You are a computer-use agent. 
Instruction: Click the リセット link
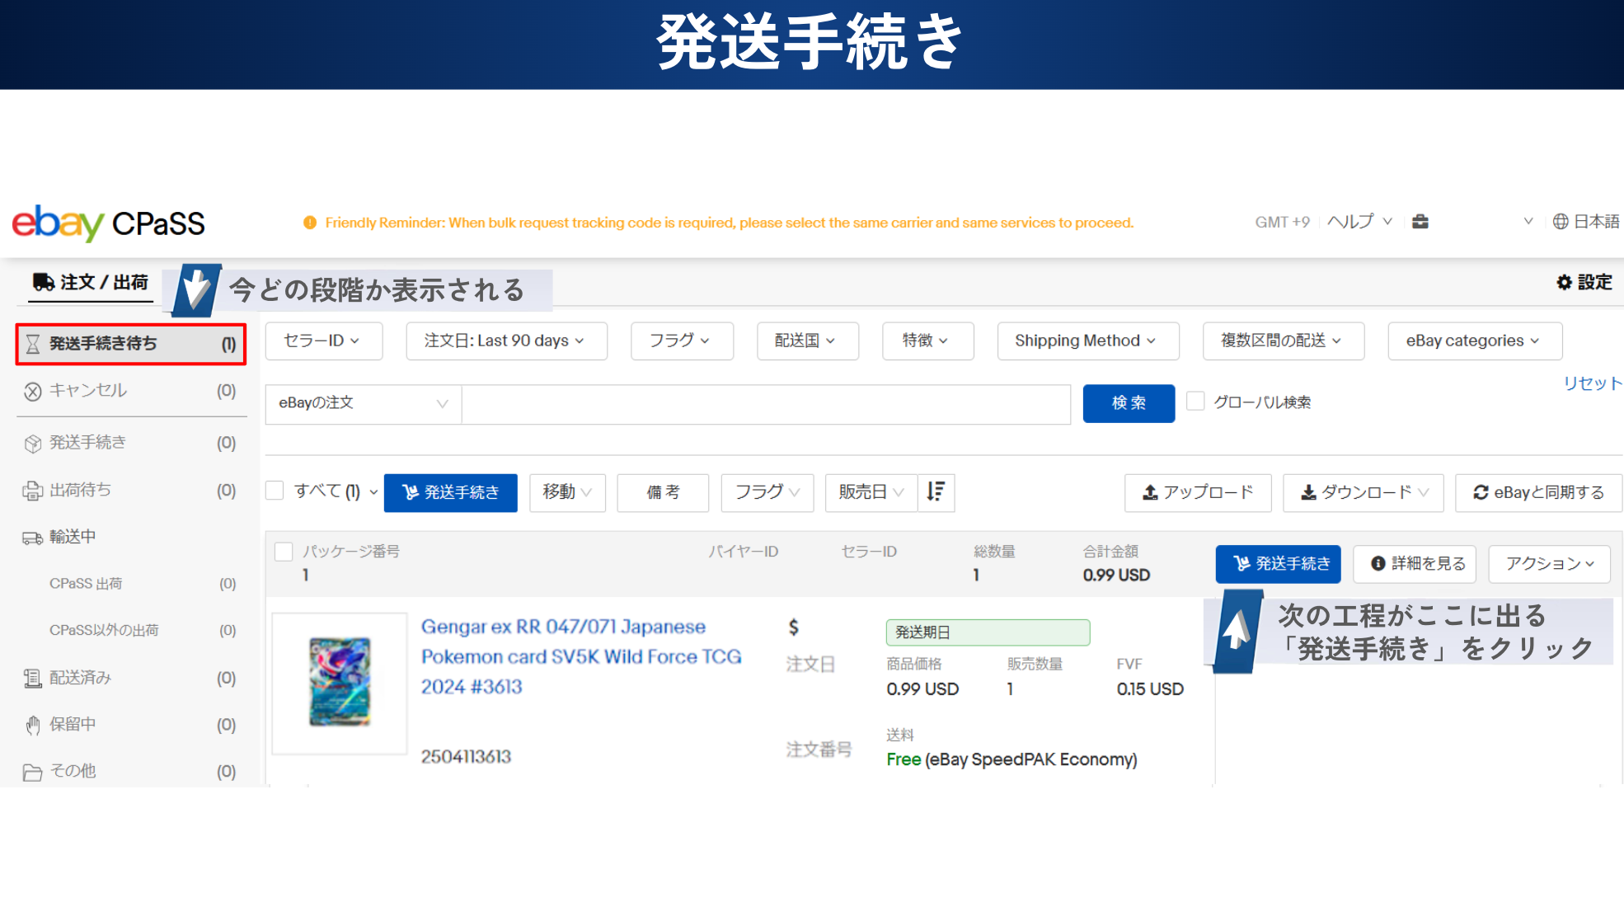tap(1592, 383)
